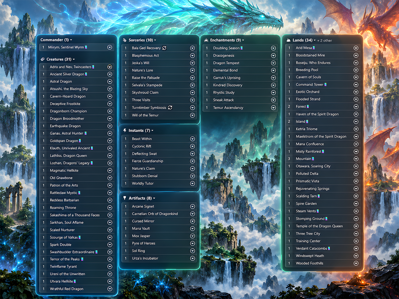
Task: Open the Lathliss, Dragon Queen card
Action: click(68, 156)
